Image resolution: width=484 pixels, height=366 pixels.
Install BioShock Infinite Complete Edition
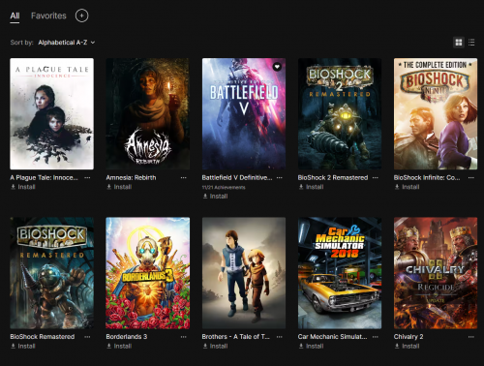tap(407, 187)
